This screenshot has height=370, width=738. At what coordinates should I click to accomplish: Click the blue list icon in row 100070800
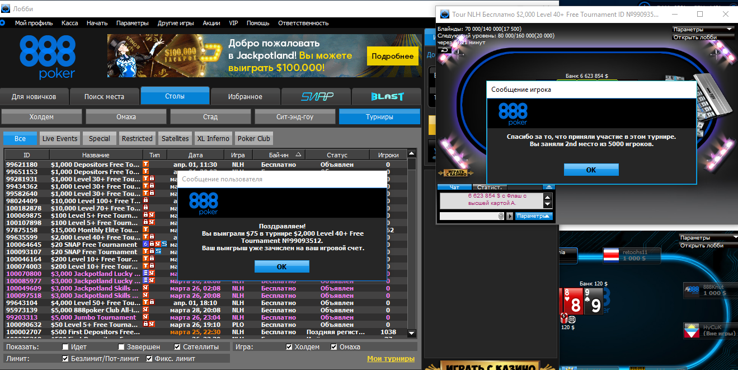145,274
